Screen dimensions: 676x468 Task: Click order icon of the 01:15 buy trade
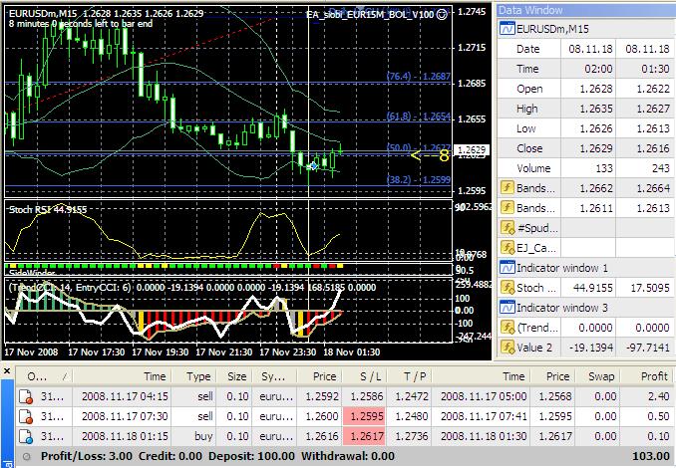coord(26,436)
